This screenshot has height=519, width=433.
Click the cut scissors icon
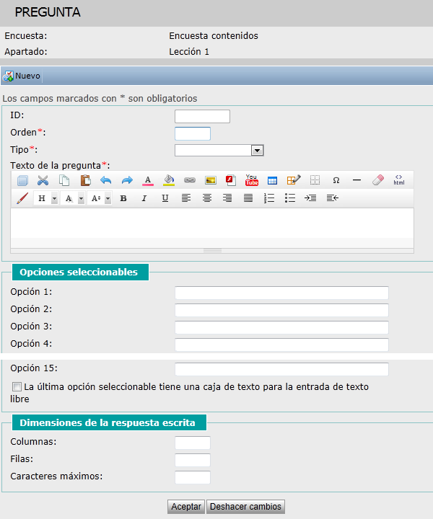[x=43, y=180]
